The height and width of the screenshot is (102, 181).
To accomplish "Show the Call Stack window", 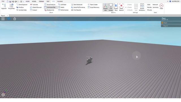I will tap(62, 5).
